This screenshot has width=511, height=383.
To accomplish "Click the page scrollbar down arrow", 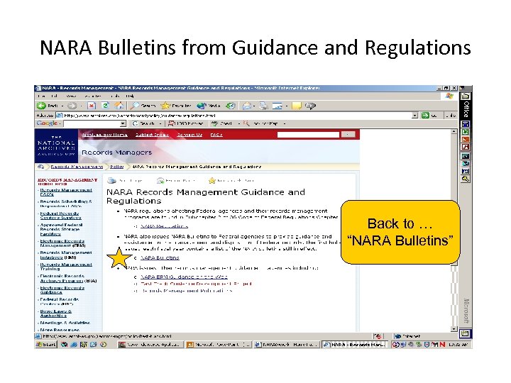I will [454, 329].
